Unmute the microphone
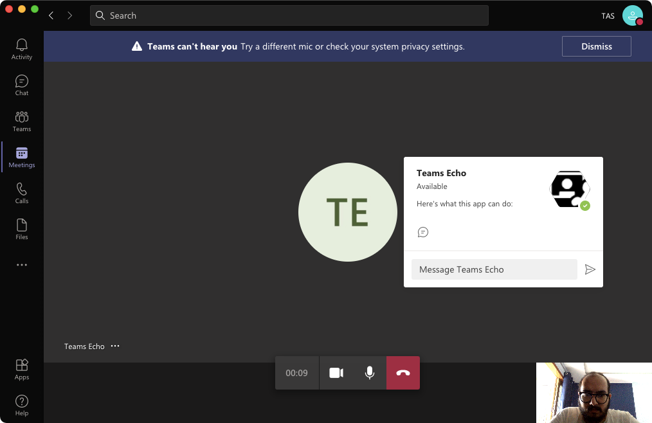This screenshot has height=423, width=652. [x=369, y=372]
